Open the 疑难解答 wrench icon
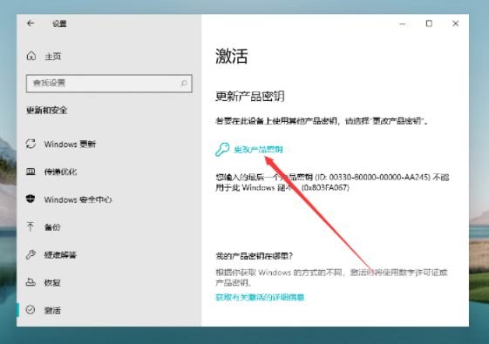489x344 pixels. (x=31, y=254)
